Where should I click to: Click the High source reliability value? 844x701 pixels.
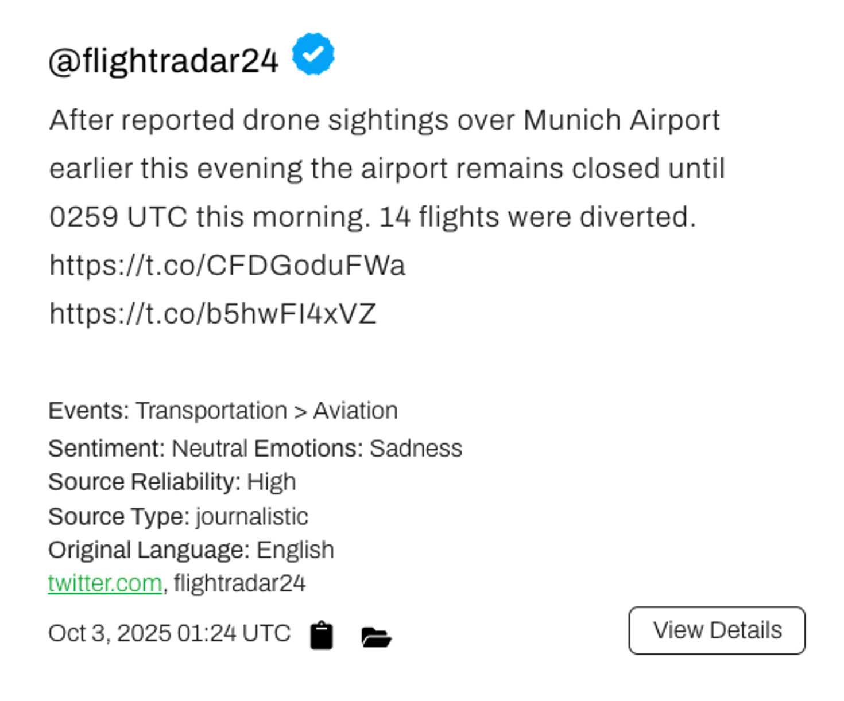271,482
